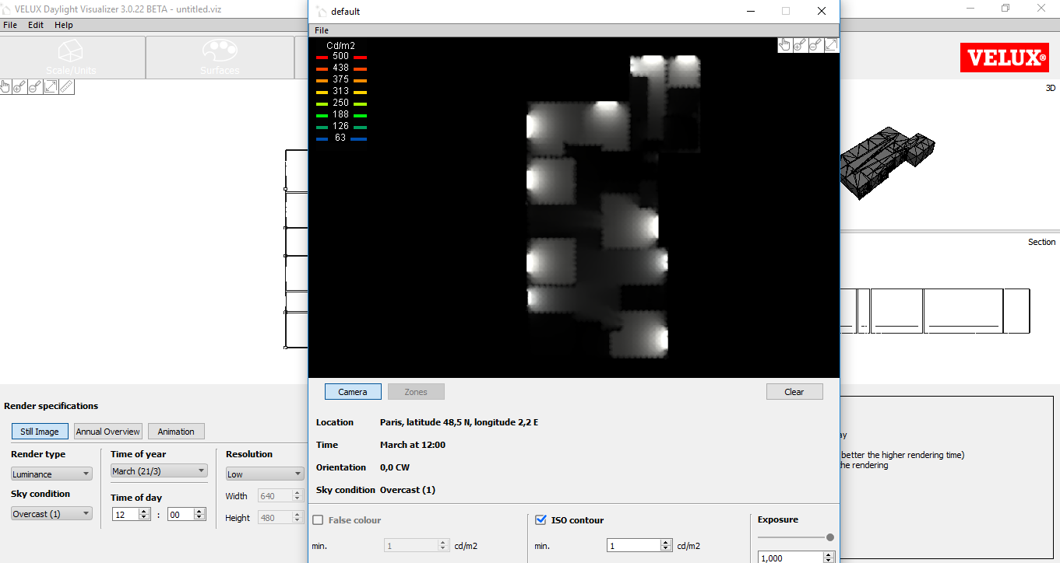The height and width of the screenshot is (563, 1060).
Task: Open File menu in render window
Action: [322, 30]
